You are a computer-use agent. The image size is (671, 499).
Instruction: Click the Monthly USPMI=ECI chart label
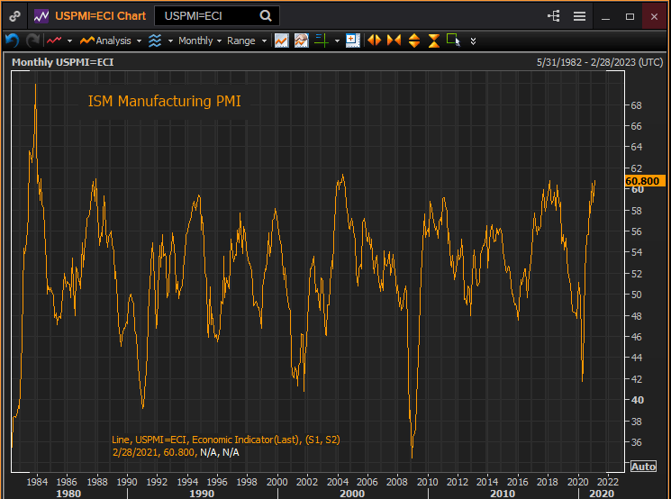(x=62, y=62)
